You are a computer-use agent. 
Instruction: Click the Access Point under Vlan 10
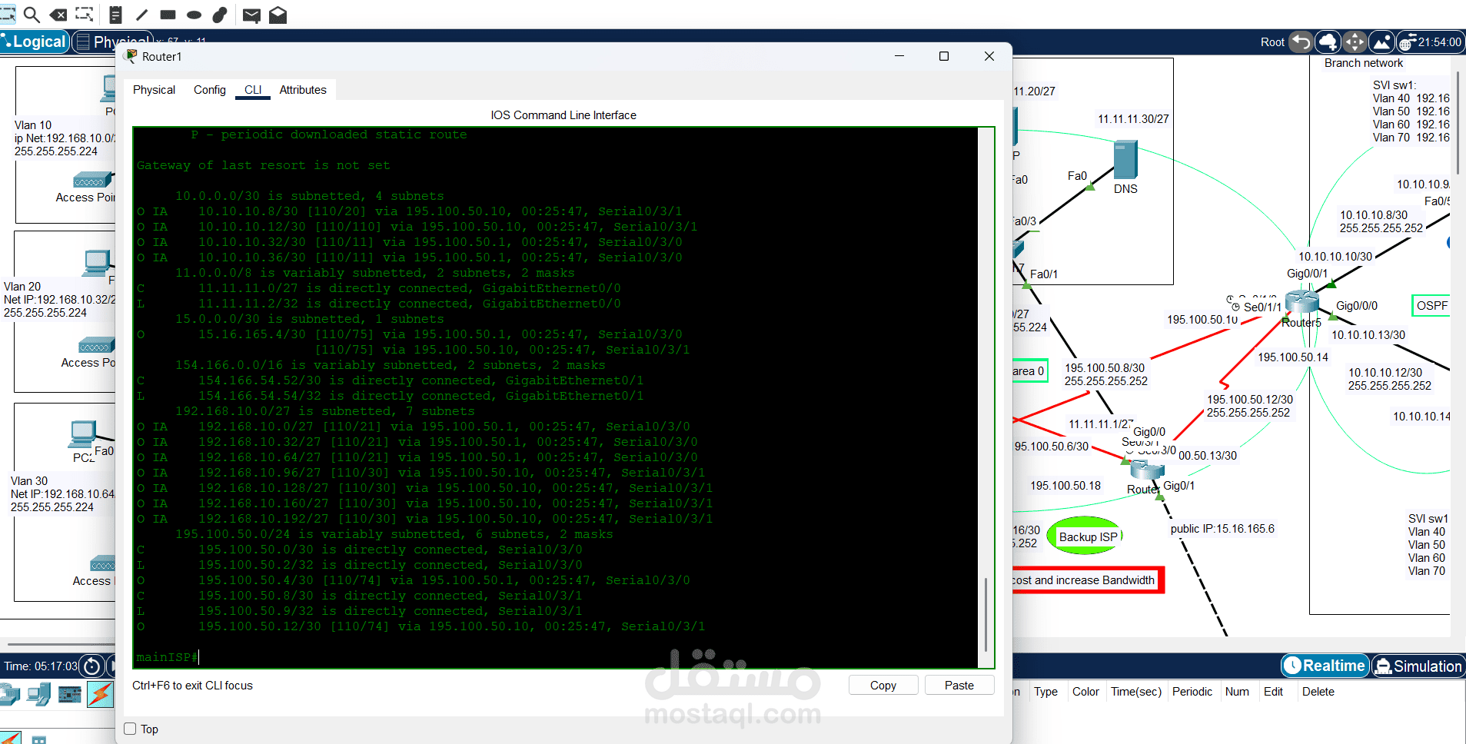pyautogui.click(x=93, y=181)
